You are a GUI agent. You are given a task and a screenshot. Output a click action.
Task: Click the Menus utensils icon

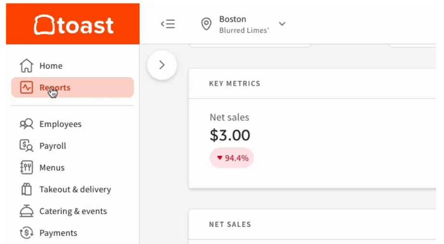click(x=27, y=167)
